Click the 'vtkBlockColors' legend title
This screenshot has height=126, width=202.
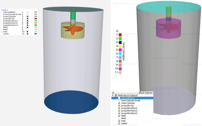tap(124, 51)
